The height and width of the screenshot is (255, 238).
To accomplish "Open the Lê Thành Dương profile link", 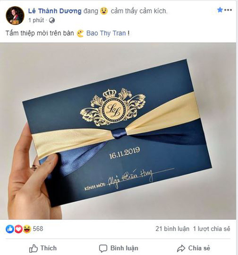I will 55,11.
